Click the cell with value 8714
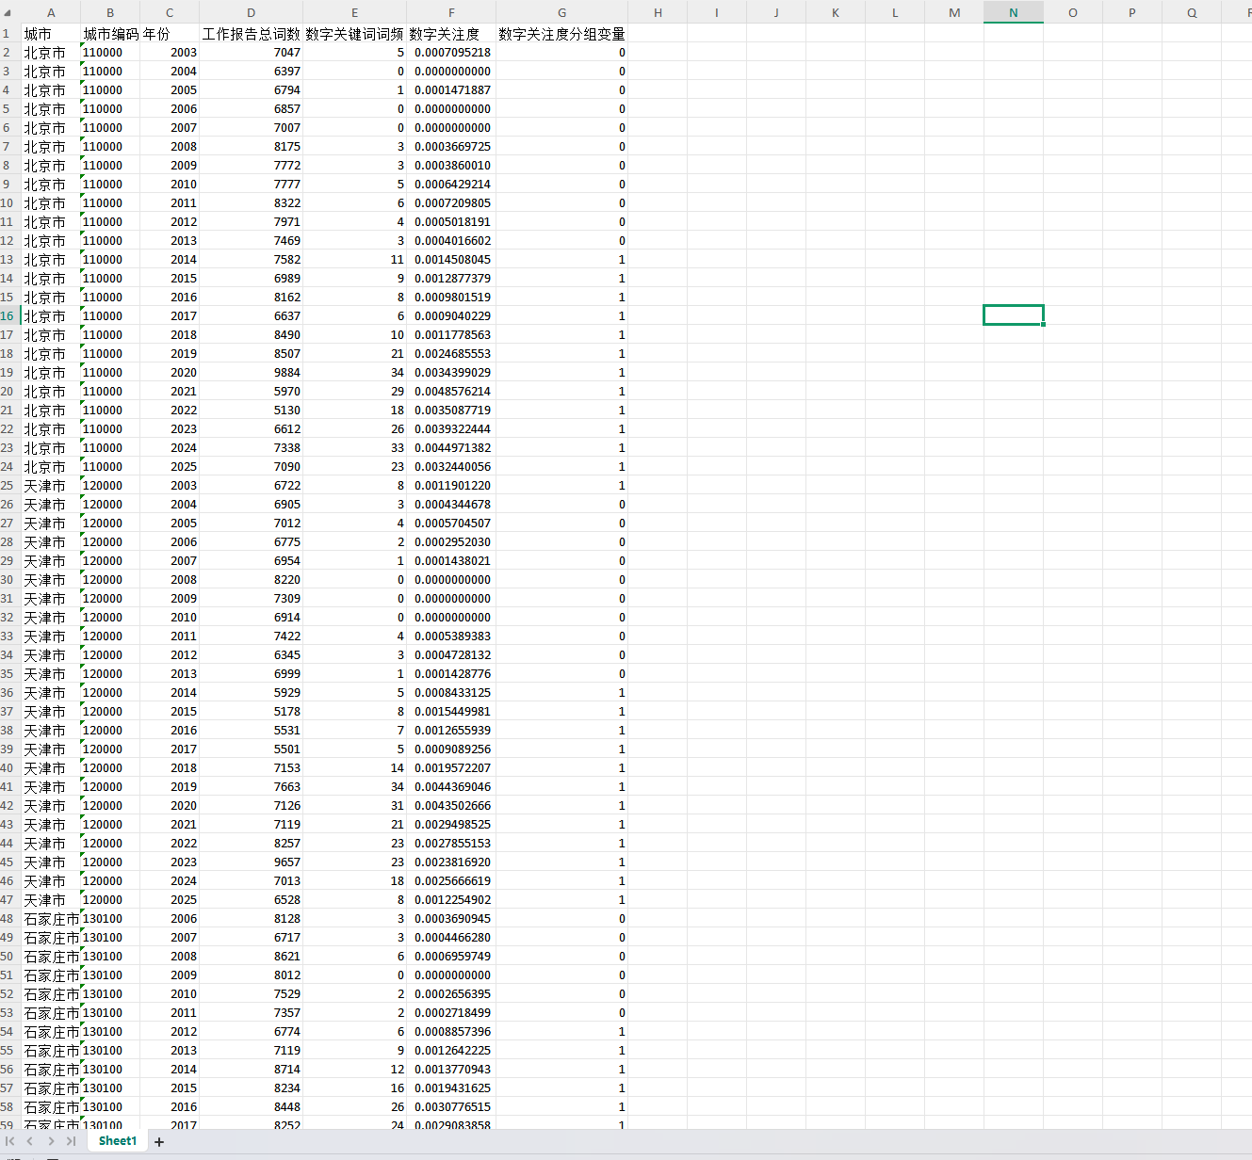This screenshot has height=1160, width=1252. [252, 1070]
